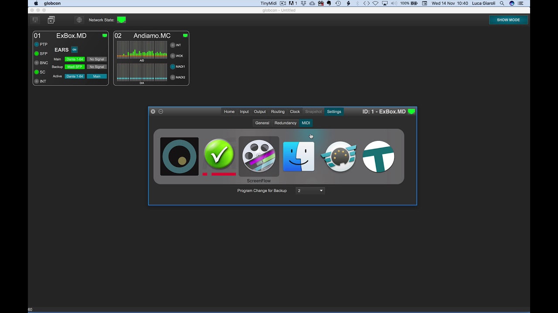Viewport: 558px width, 313px height.
Task: Click the green Network State indicator
Action: [x=121, y=20]
